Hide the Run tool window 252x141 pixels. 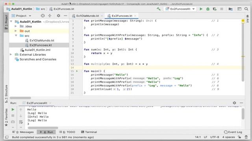[x=241, y=103]
